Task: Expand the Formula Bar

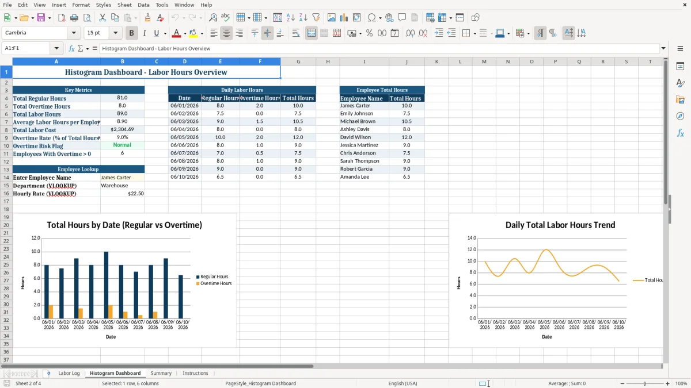Action: (663, 48)
